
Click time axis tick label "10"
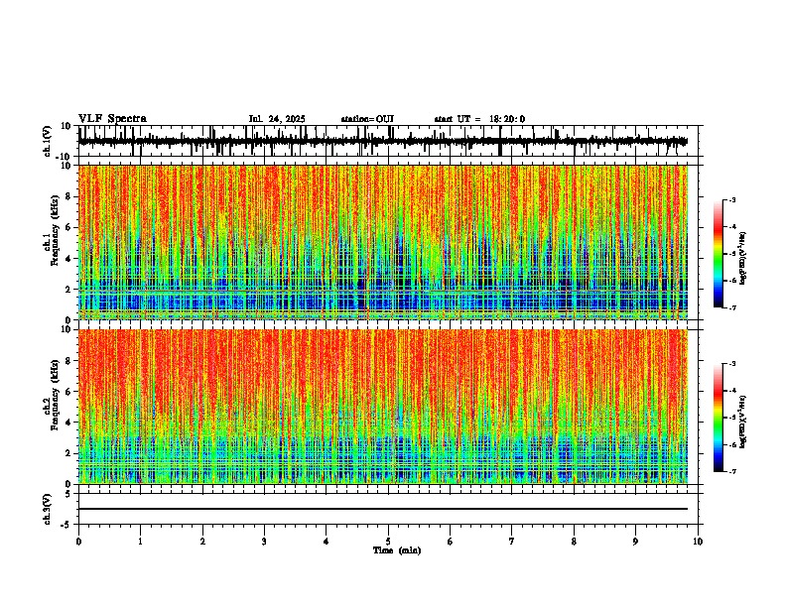(698, 542)
